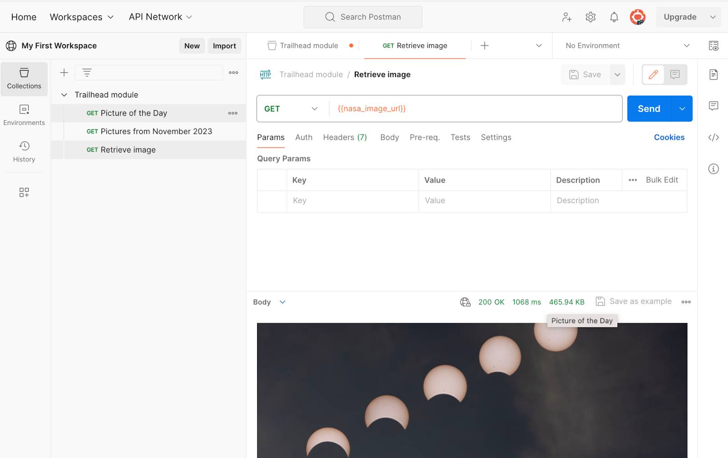
Task: Open the Bulk Edit column options dots
Action: coord(632,180)
